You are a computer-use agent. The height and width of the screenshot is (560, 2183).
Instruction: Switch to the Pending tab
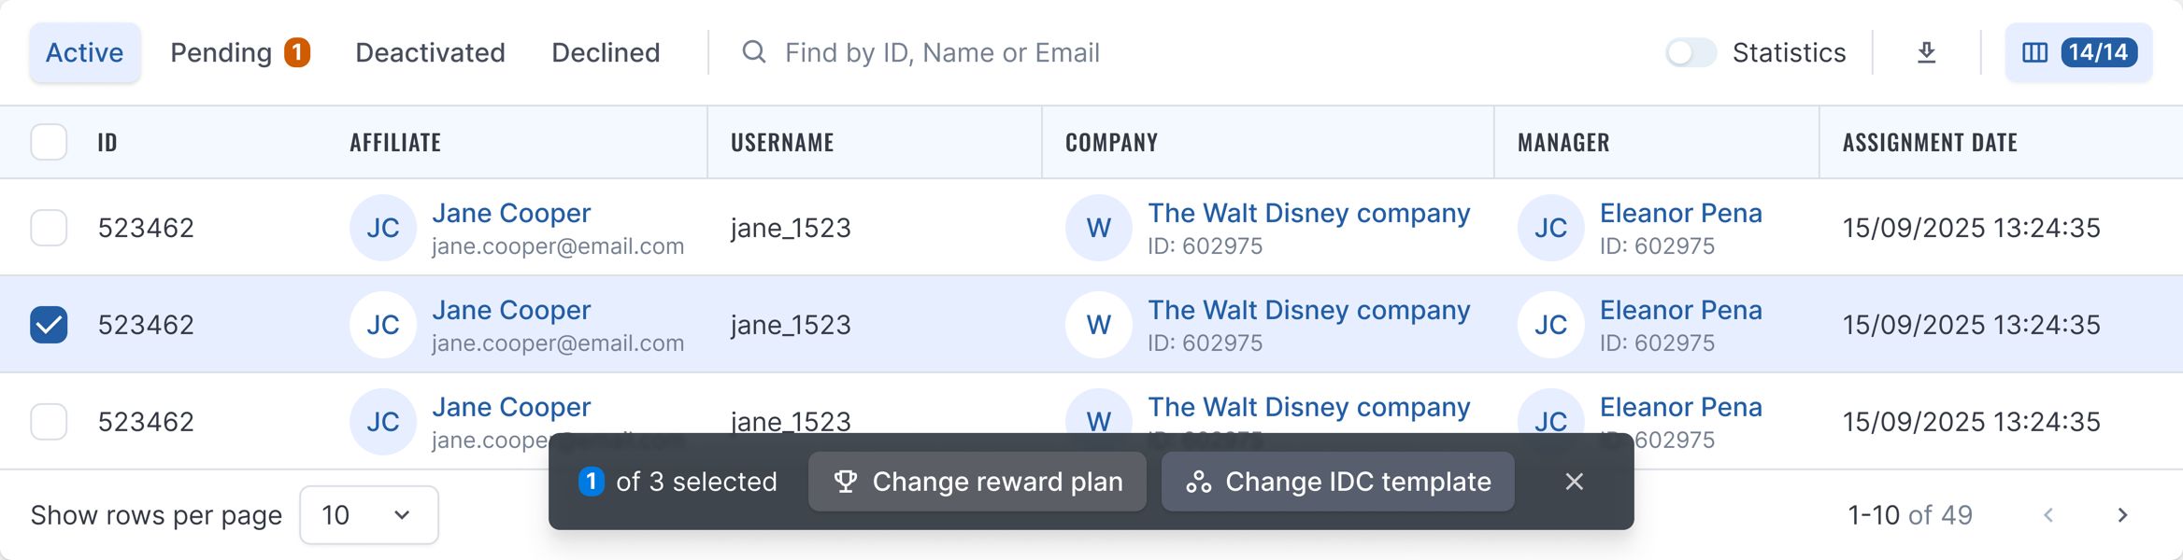(x=239, y=52)
